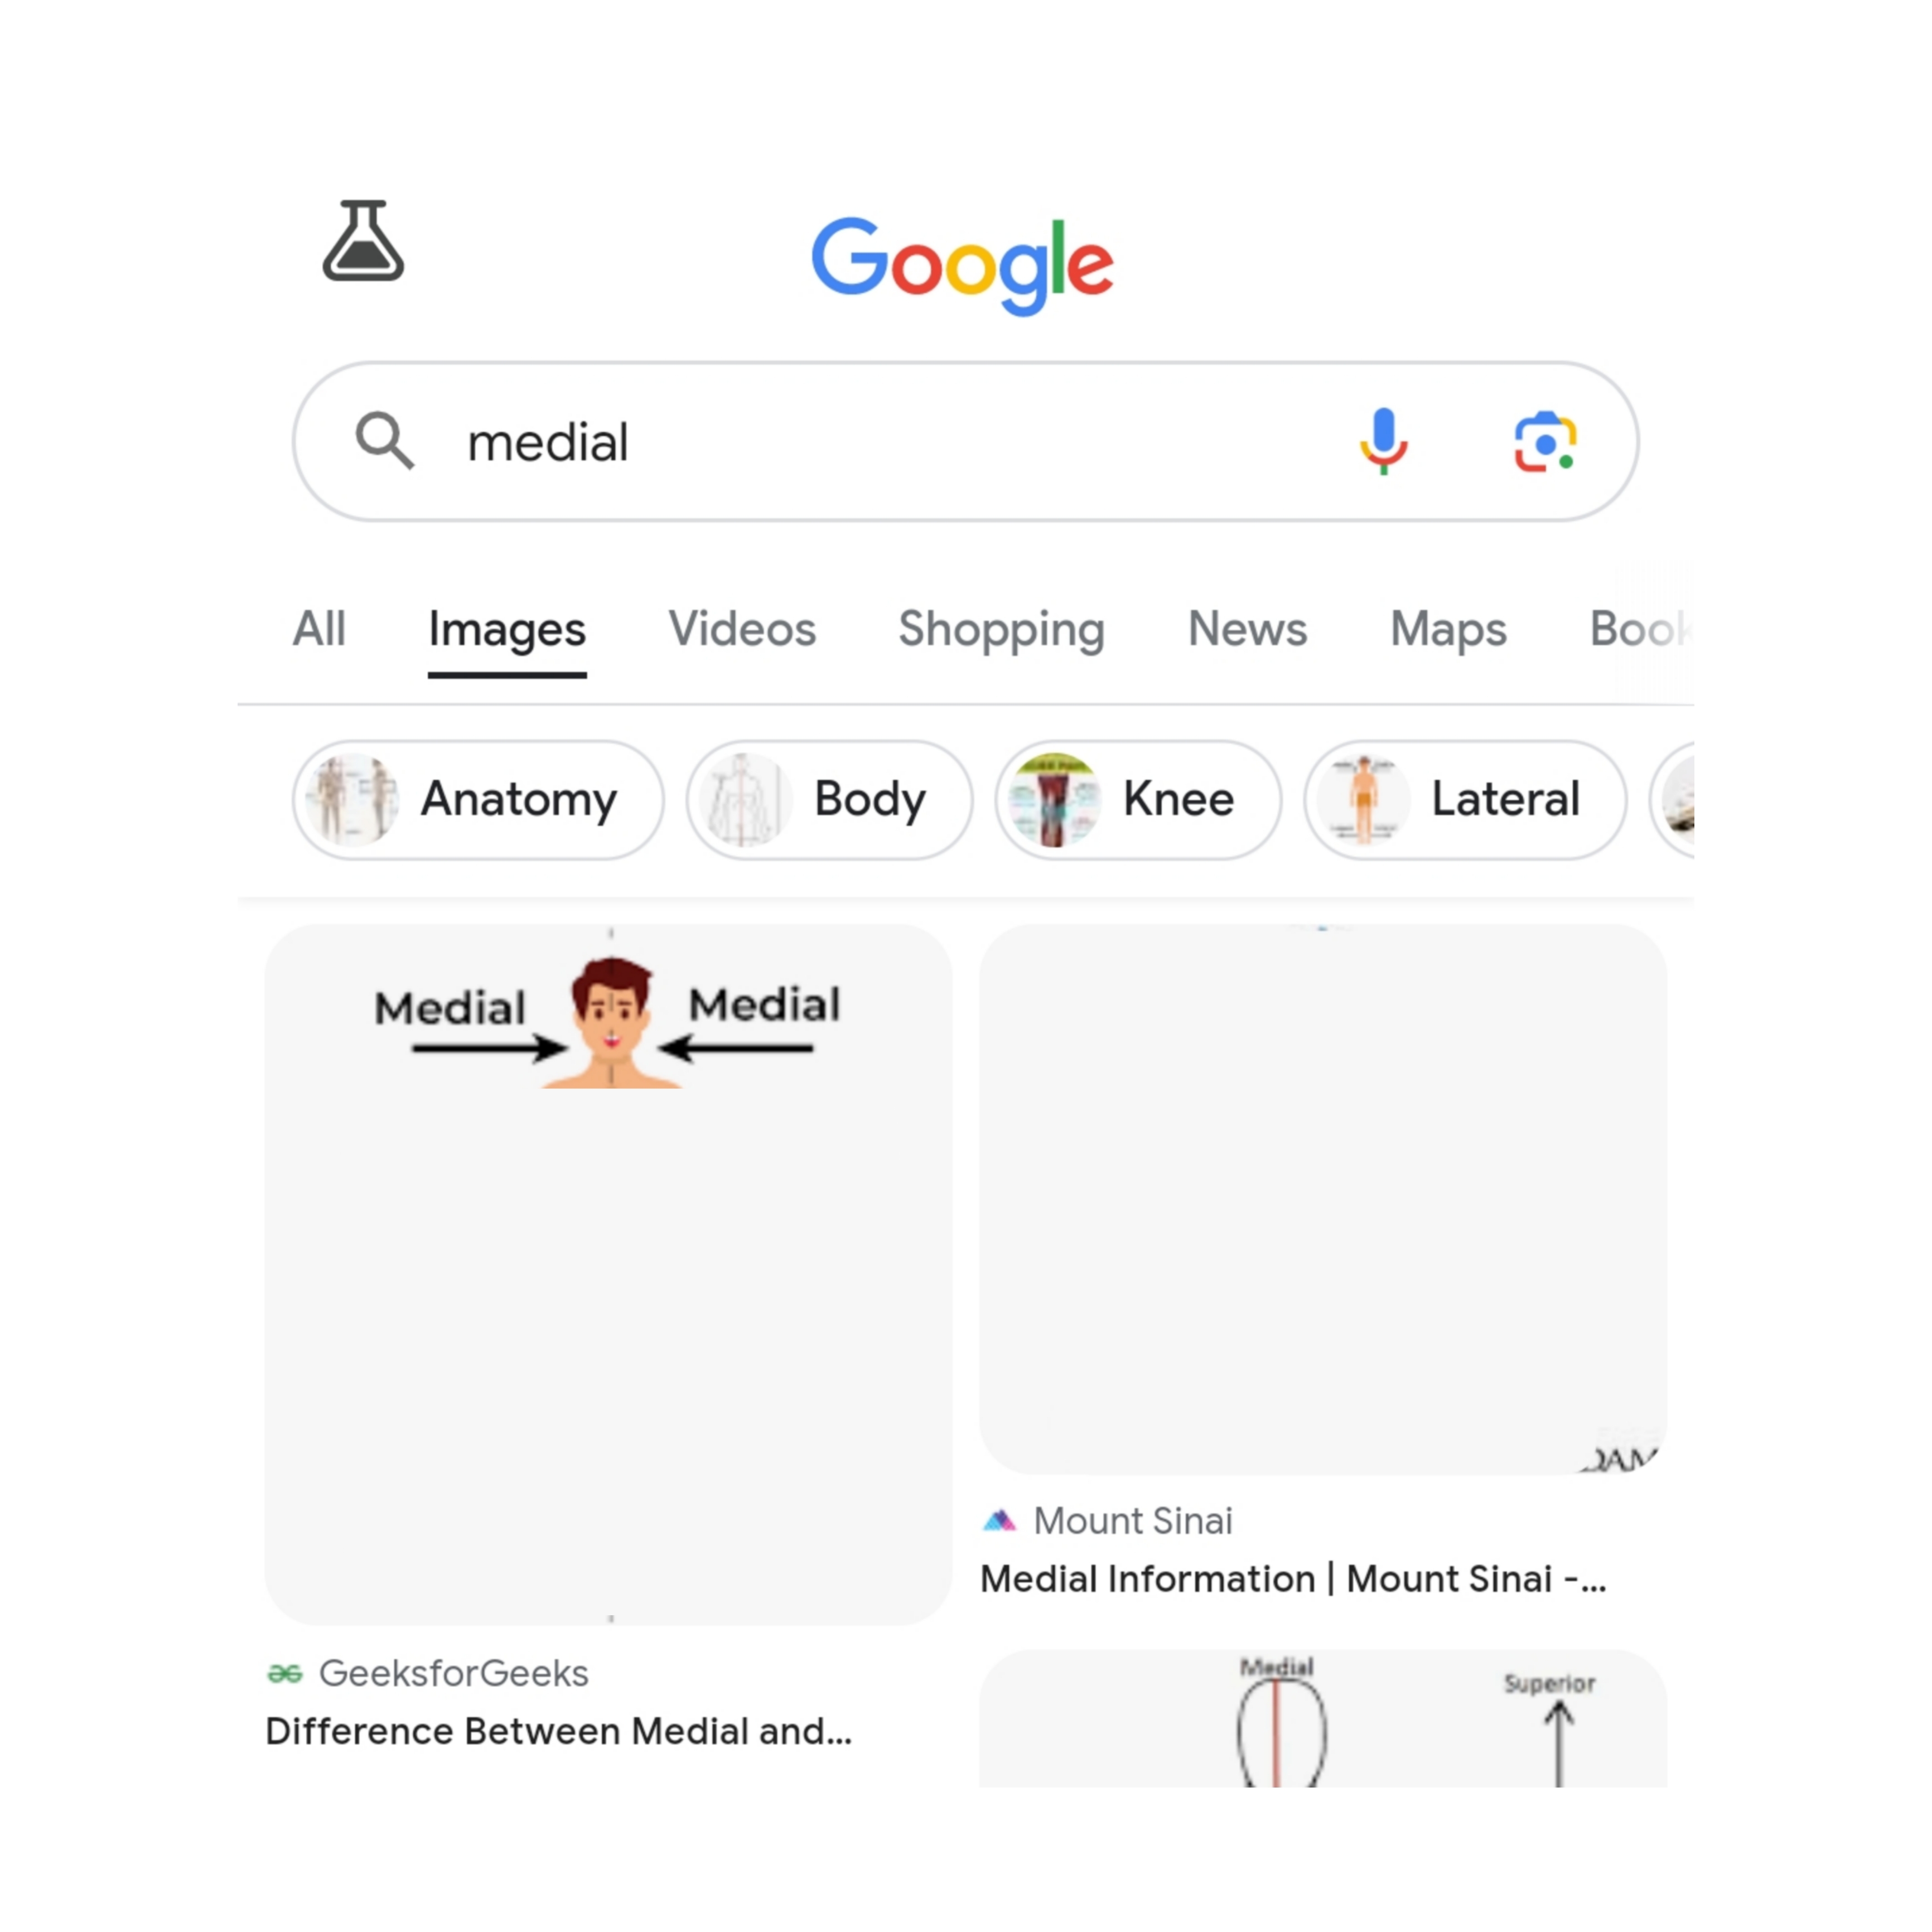Open the GeeksforGeeks Medial diagram thumbnail
This screenshot has height=1932, width=1932.
(x=608, y=1274)
